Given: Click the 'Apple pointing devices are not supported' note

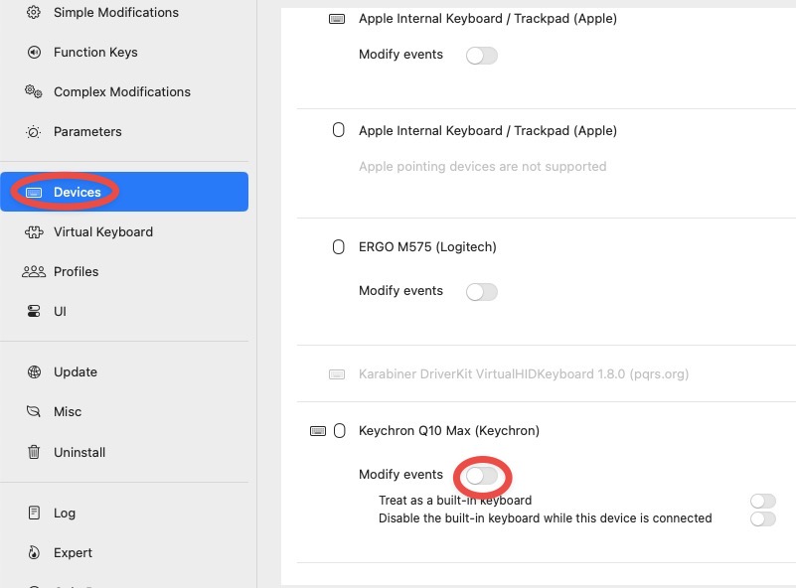Looking at the screenshot, I should (482, 167).
